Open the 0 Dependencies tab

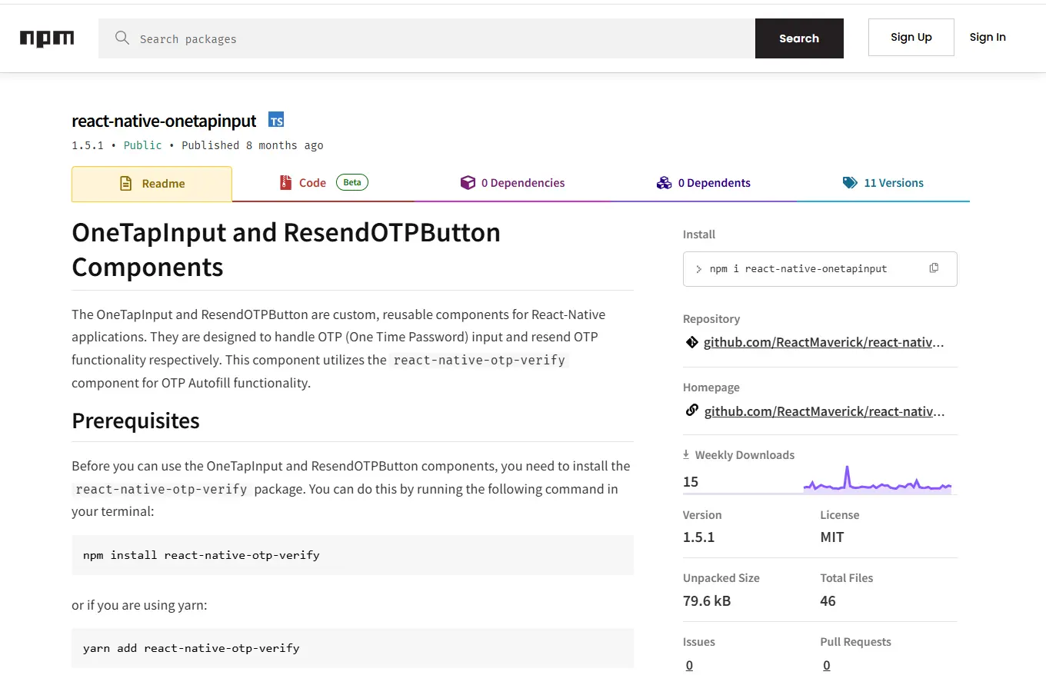coord(512,183)
